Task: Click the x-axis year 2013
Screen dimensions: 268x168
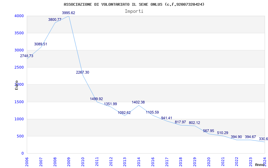Action: (x=125, y=162)
